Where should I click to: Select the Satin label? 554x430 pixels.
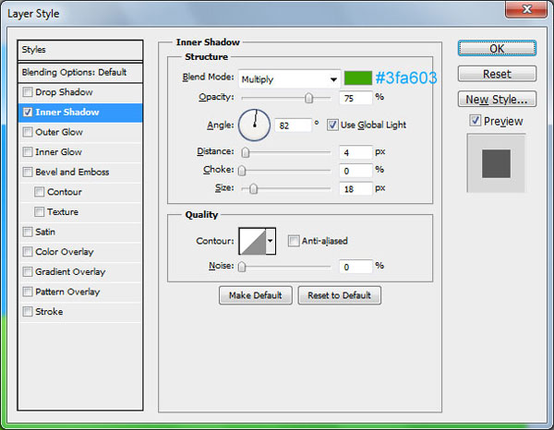click(x=45, y=232)
